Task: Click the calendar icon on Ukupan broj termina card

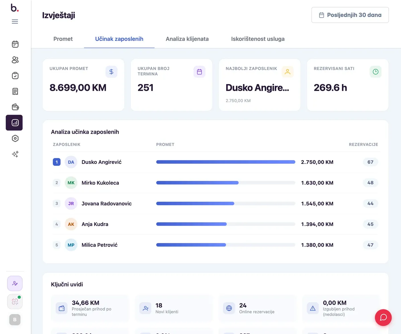Action: click(199, 72)
